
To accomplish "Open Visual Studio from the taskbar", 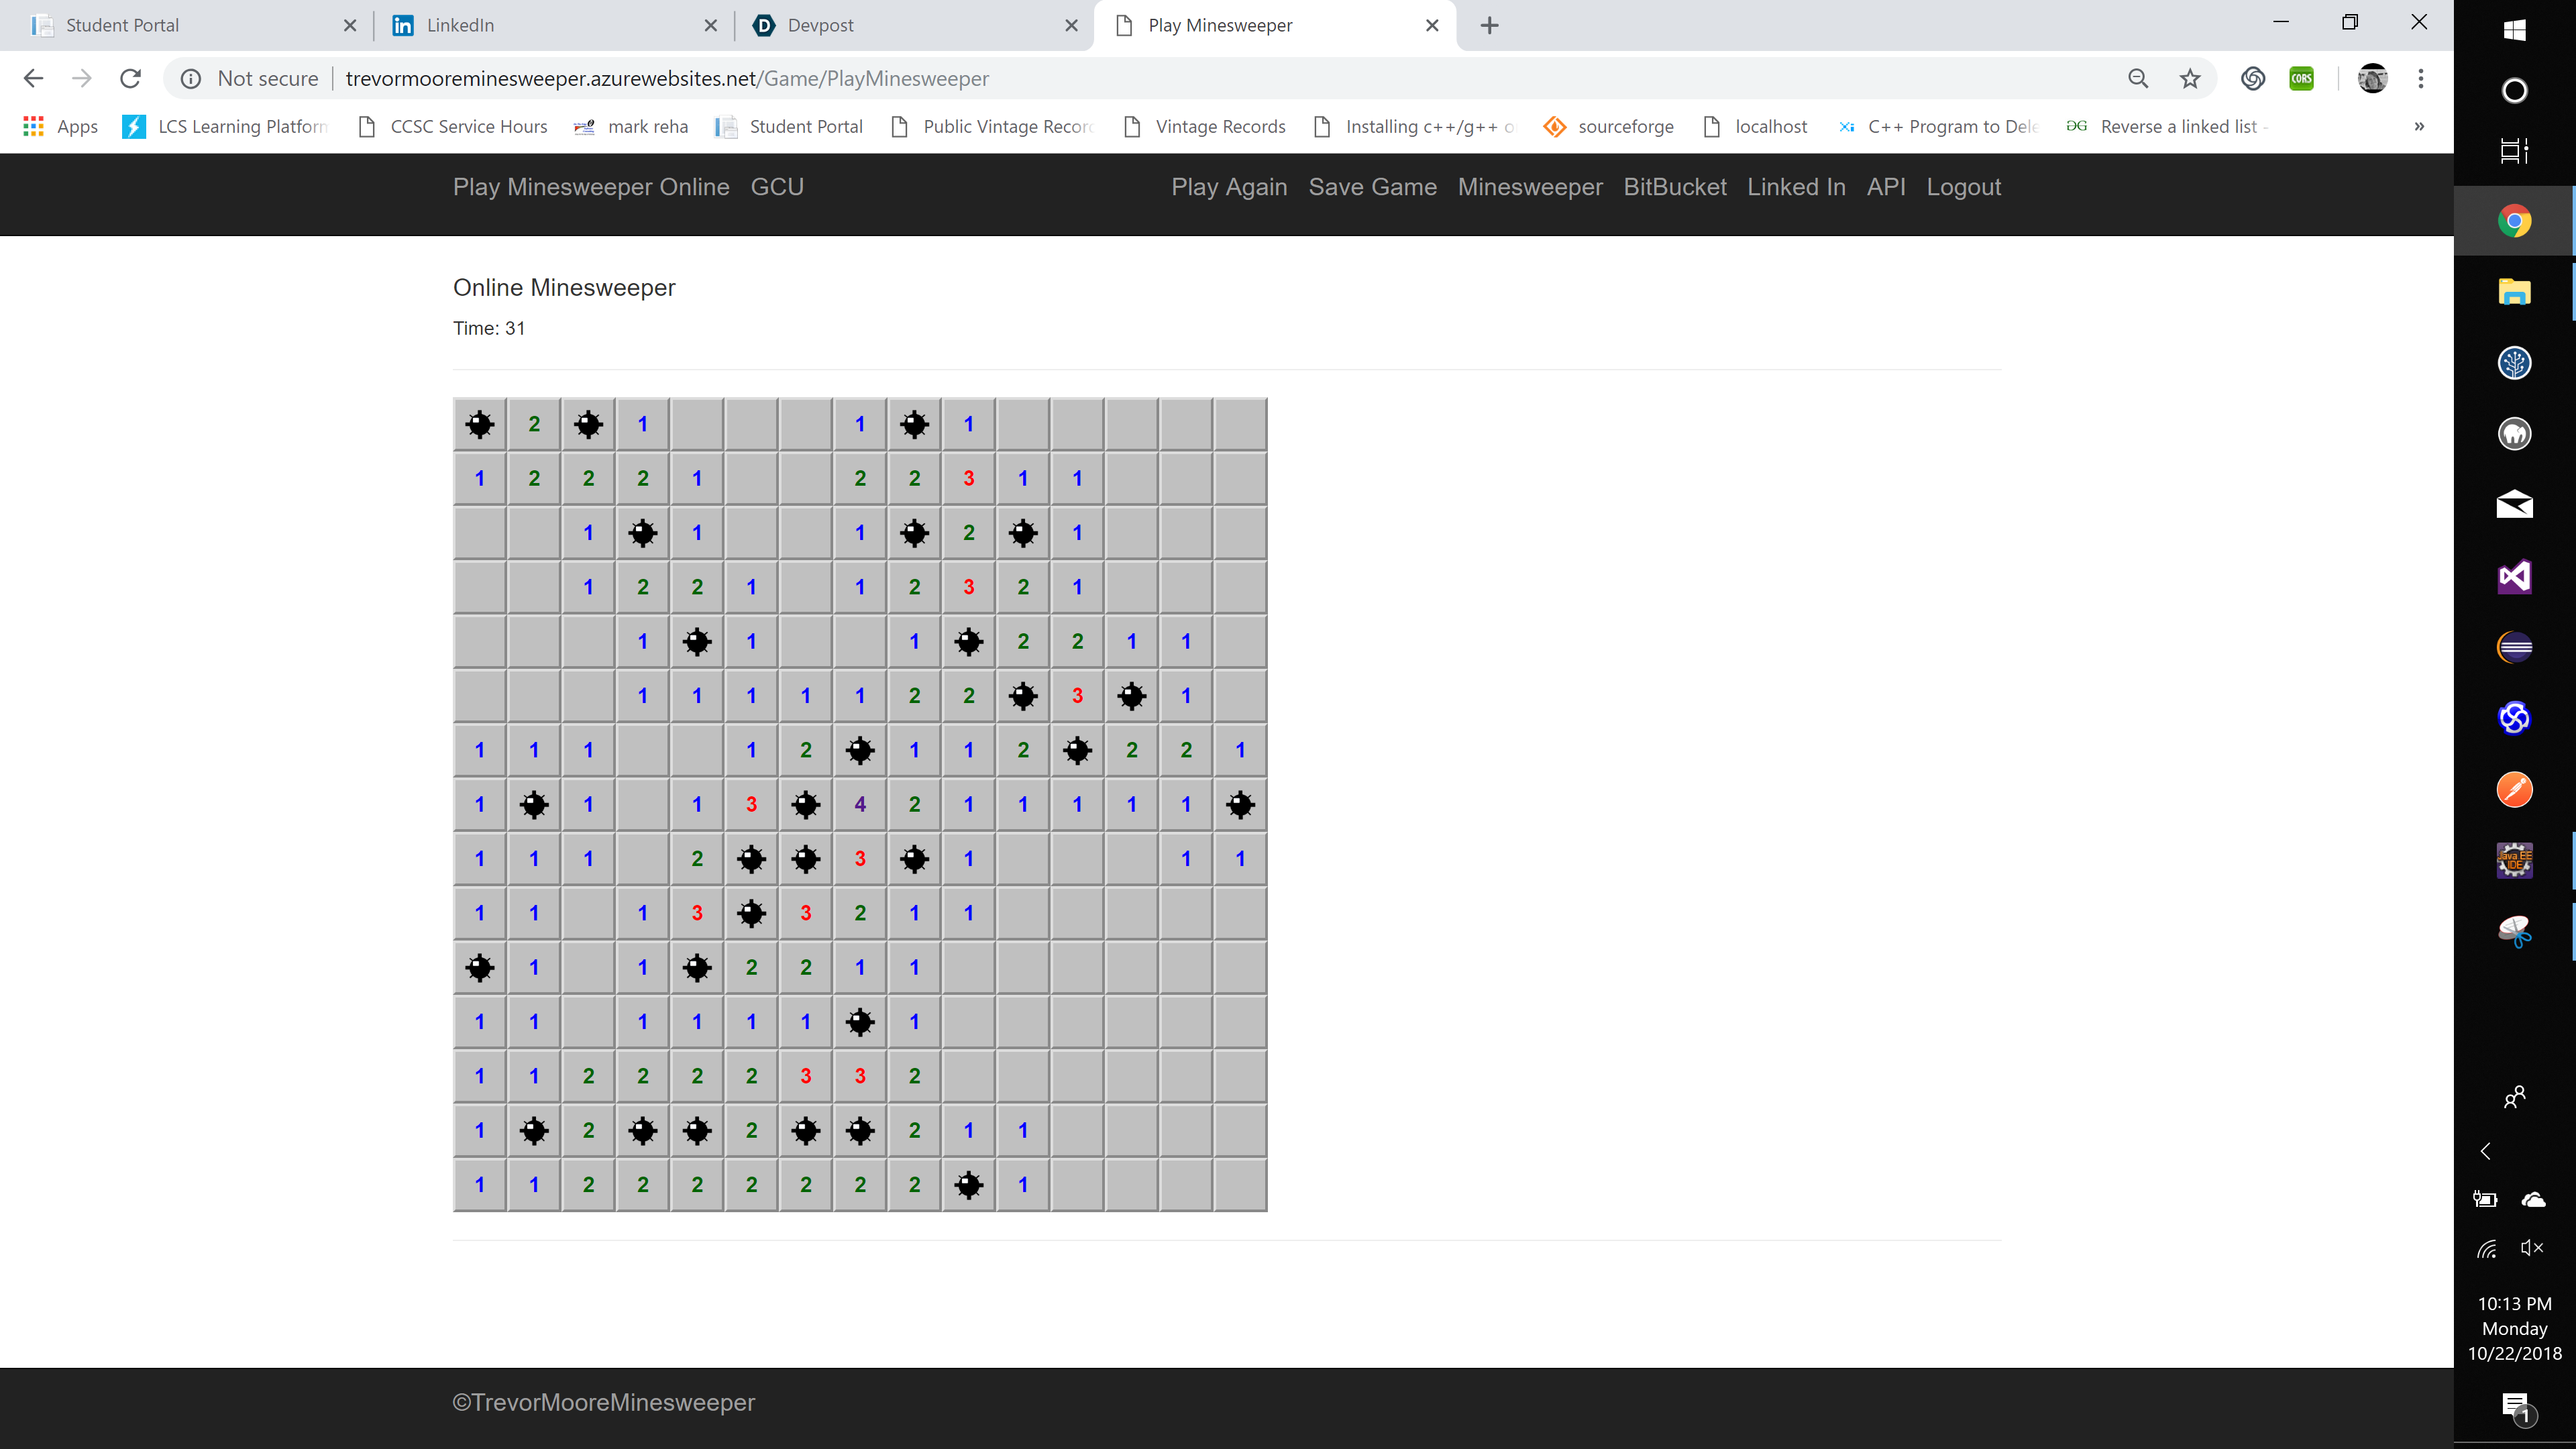I will pos(2514,577).
